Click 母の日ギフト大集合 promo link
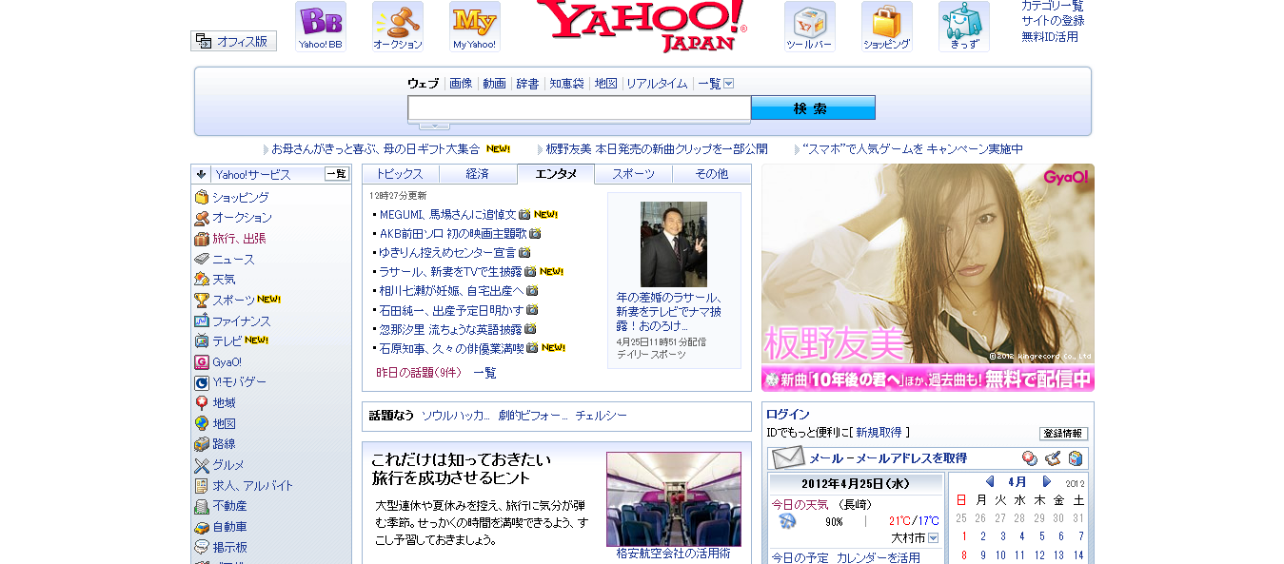Image resolution: width=1284 pixels, height=564 pixels. tap(375, 149)
